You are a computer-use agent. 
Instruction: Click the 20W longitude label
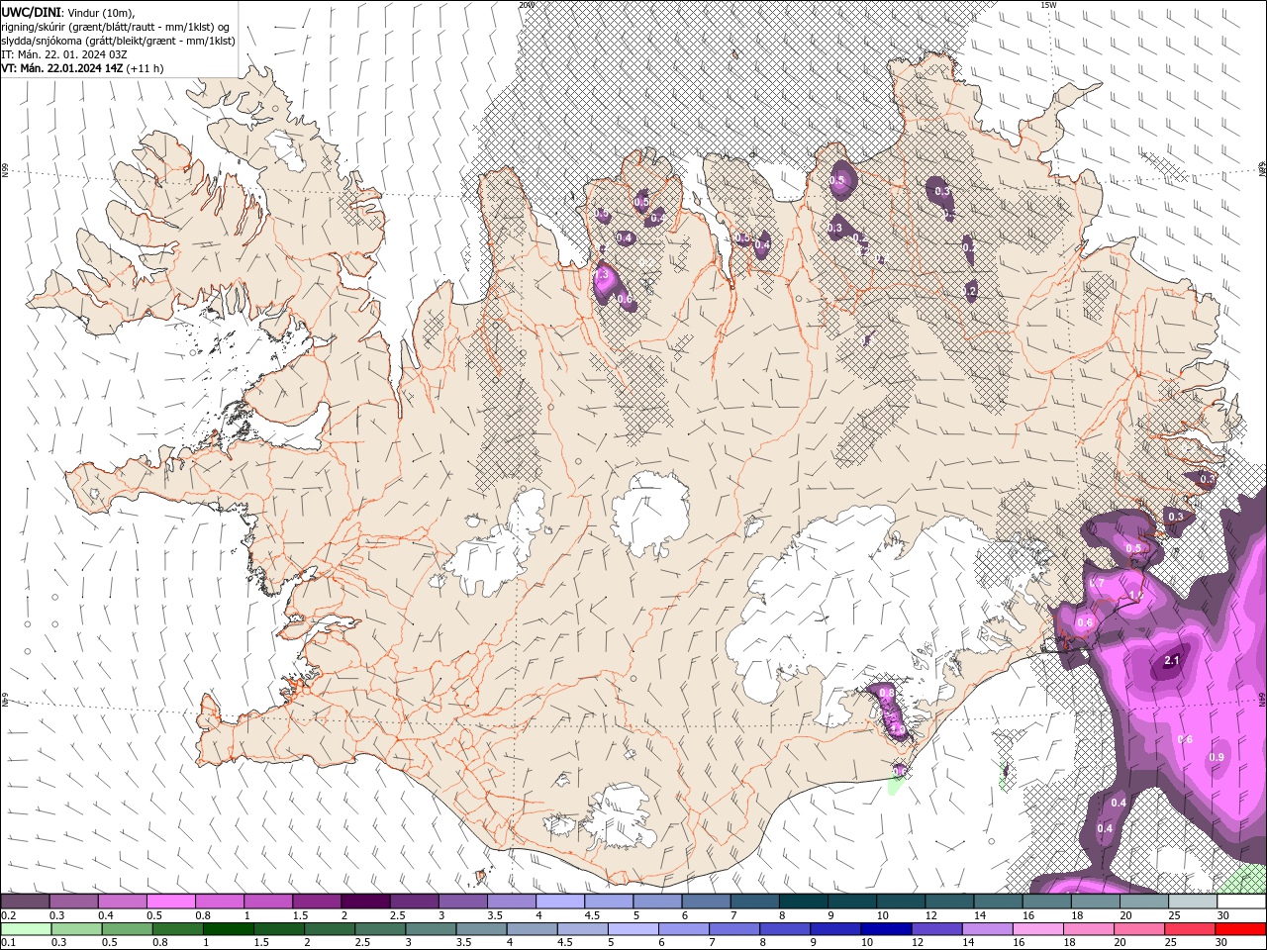click(527, 5)
